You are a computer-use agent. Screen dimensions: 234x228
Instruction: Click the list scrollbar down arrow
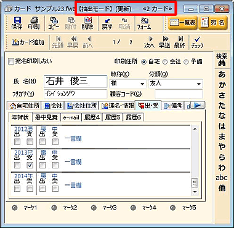click(195, 192)
